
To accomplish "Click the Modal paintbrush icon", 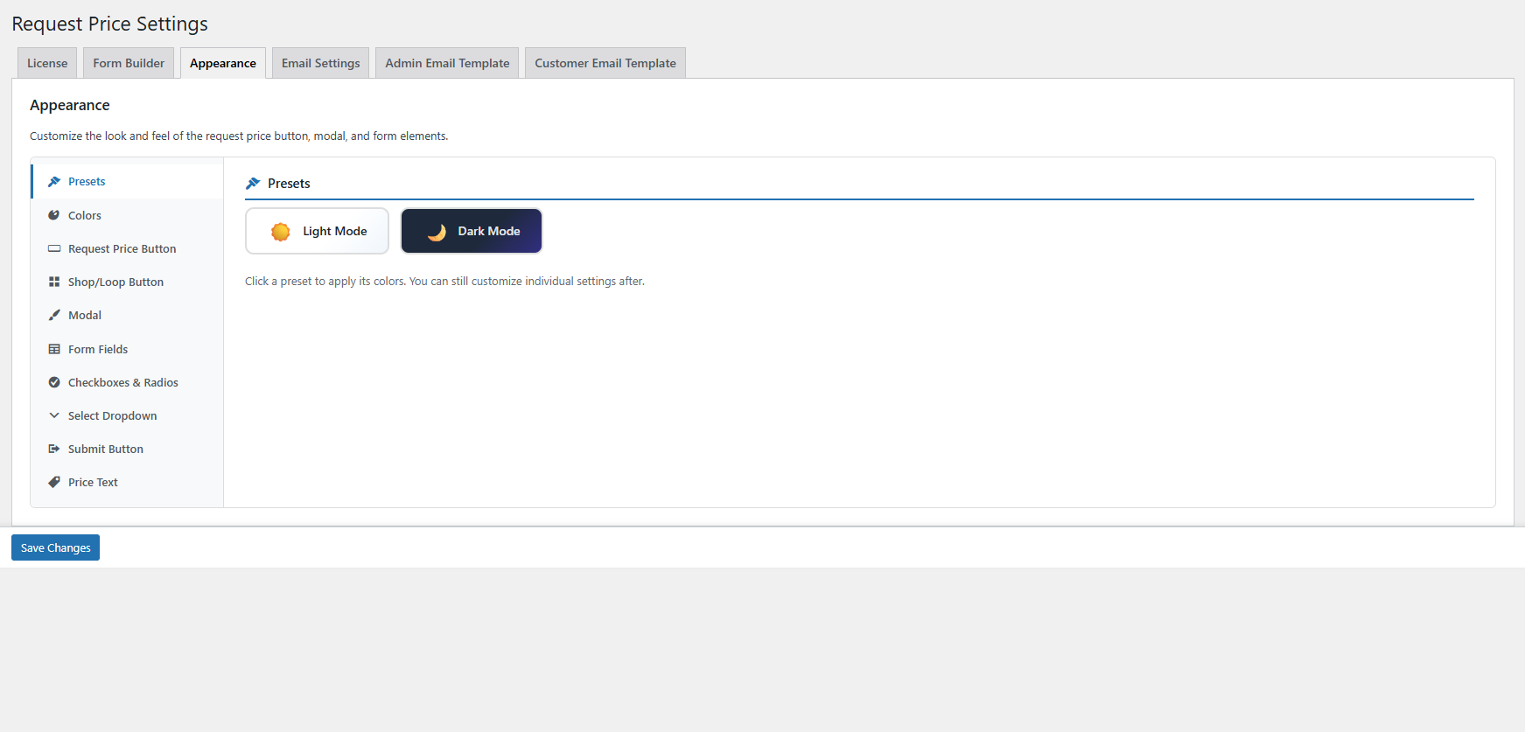I will [x=54, y=316].
